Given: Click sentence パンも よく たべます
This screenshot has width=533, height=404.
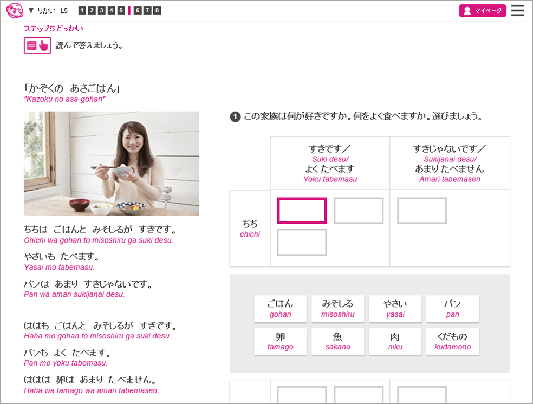Looking at the screenshot, I should (67, 353).
